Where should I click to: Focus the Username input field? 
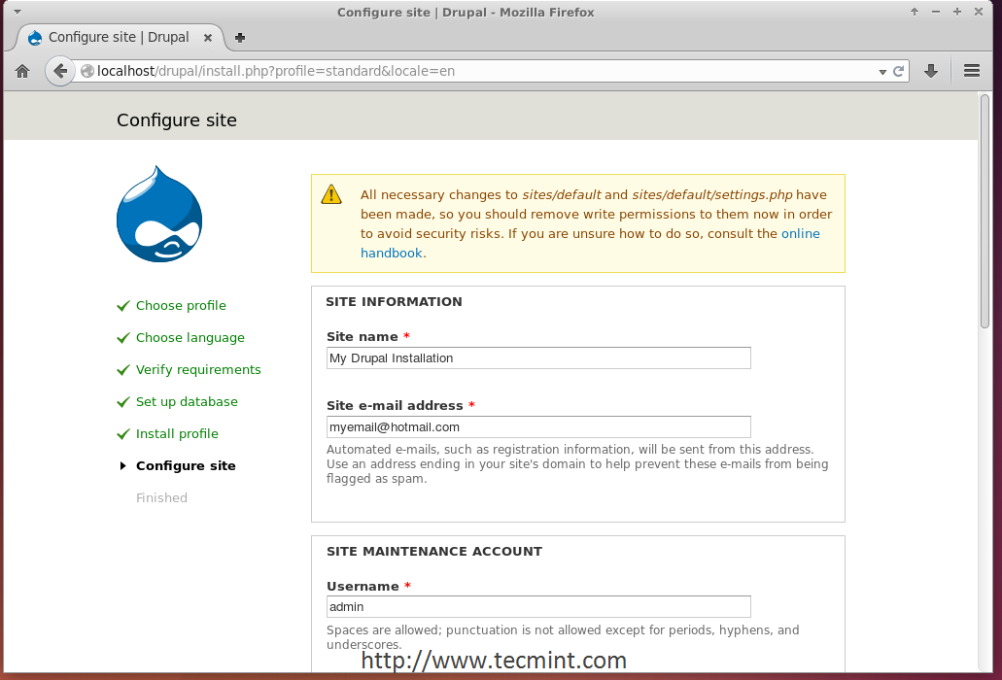click(538, 606)
